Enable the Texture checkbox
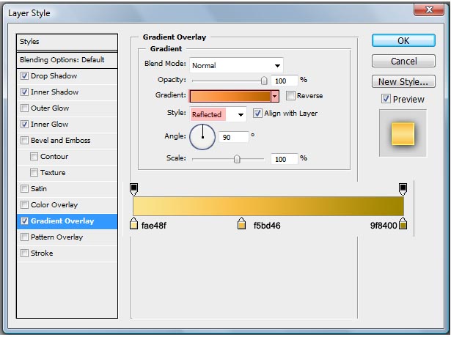Viewport: 451px width, 337px height. 34,172
